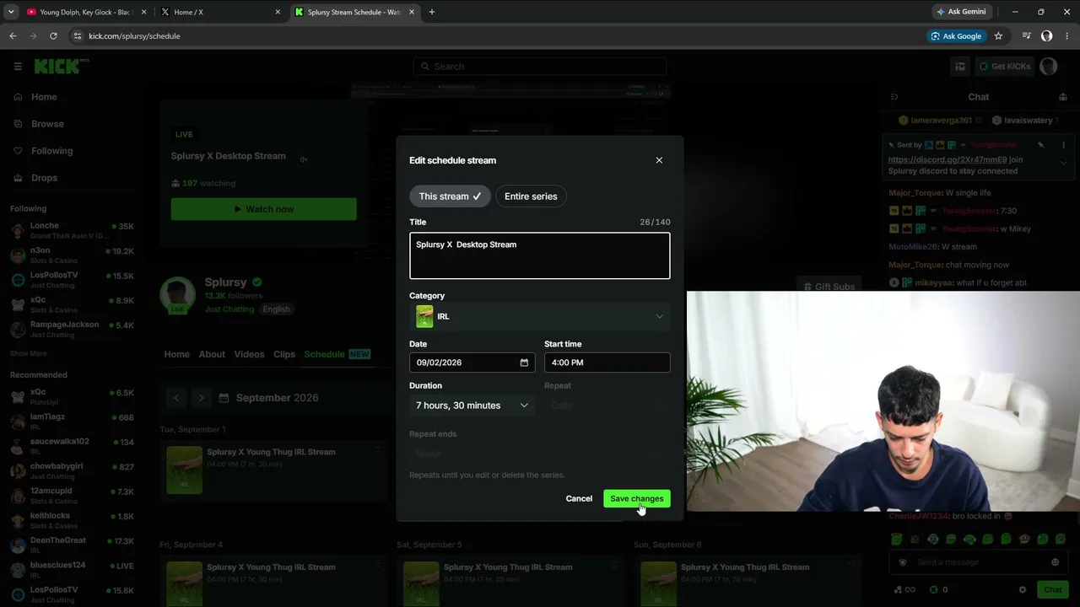Open the Splursy discord invite link
The image size is (1080, 607).
point(948,159)
